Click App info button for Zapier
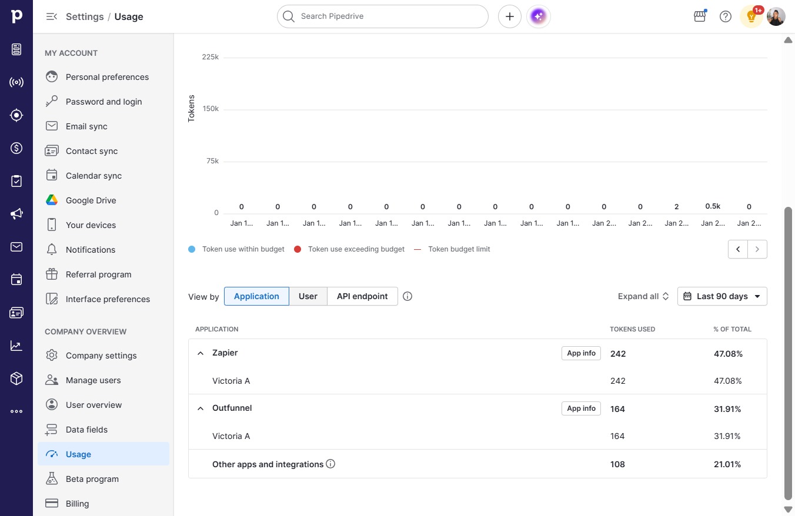Image resolution: width=795 pixels, height=516 pixels. (581, 353)
